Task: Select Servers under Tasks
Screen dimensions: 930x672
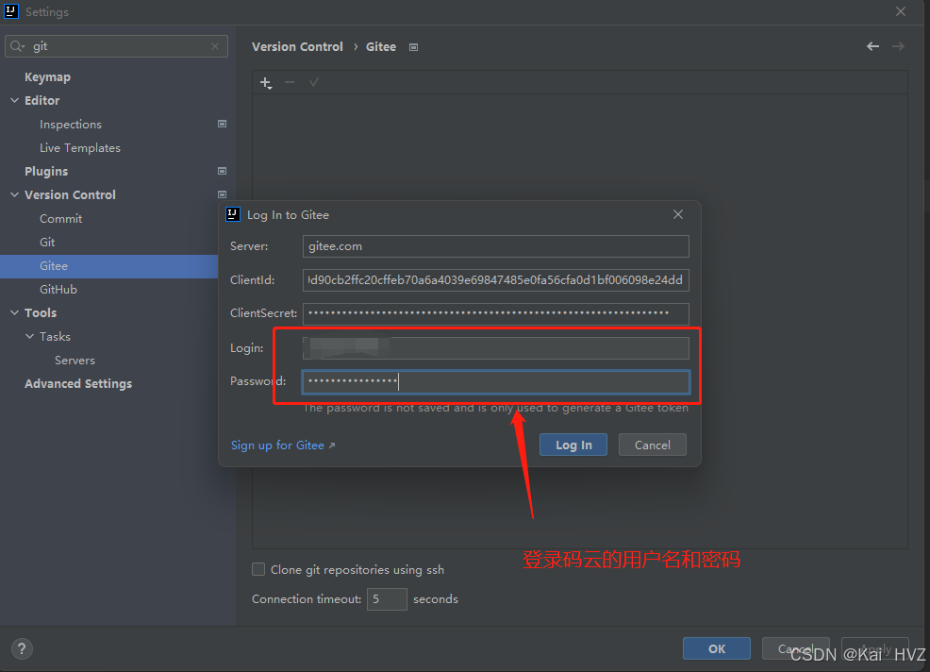Action: point(75,361)
